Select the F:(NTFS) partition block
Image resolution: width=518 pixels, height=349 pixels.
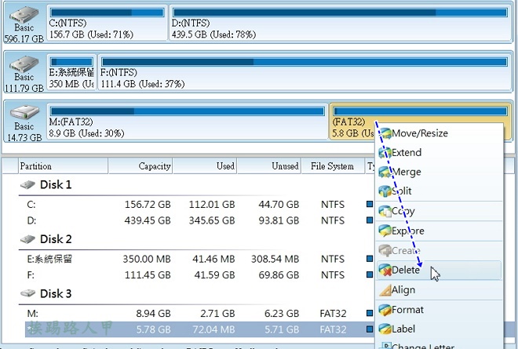(305, 72)
